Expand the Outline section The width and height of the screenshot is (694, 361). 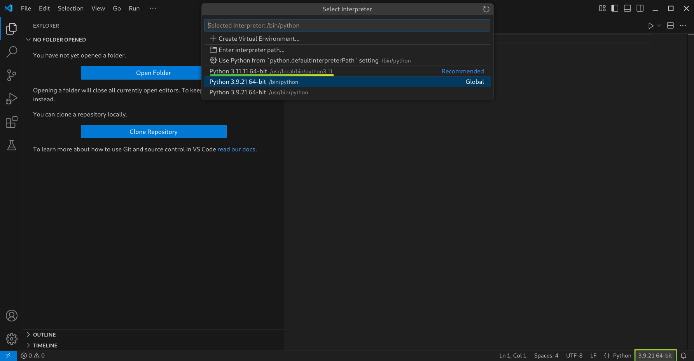click(154, 335)
